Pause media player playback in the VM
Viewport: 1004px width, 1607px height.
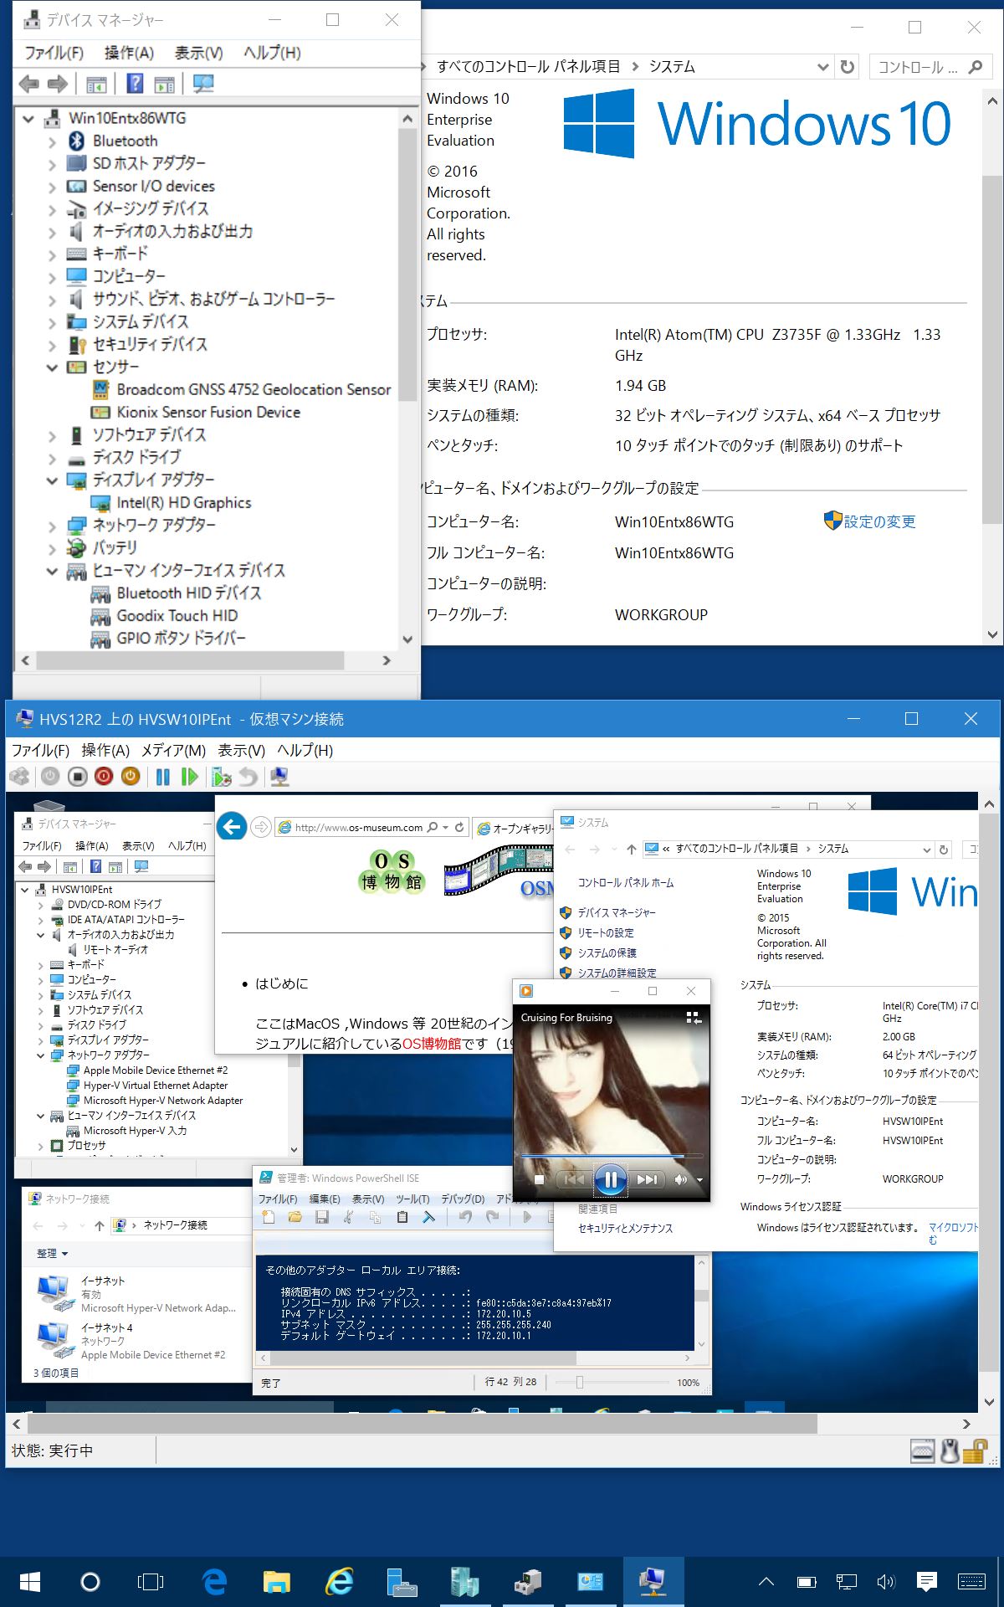pos(611,1180)
